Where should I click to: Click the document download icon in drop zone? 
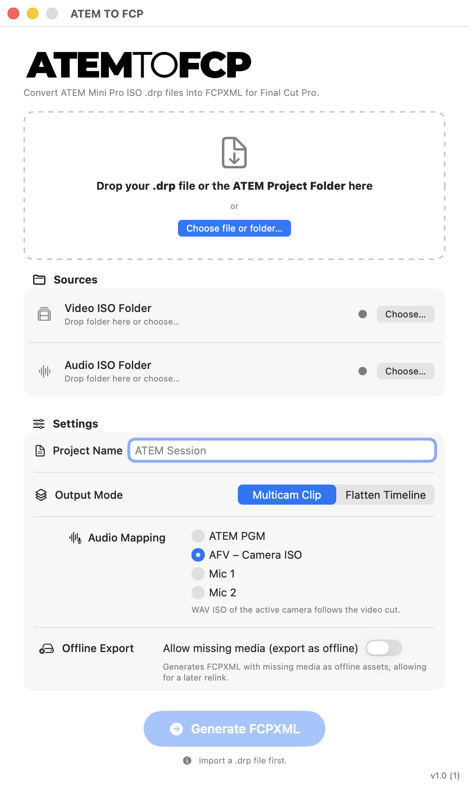pos(234,153)
